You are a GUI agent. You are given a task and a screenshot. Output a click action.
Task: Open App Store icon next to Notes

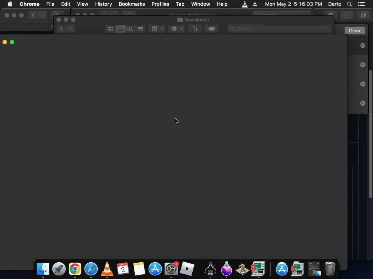point(155,269)
